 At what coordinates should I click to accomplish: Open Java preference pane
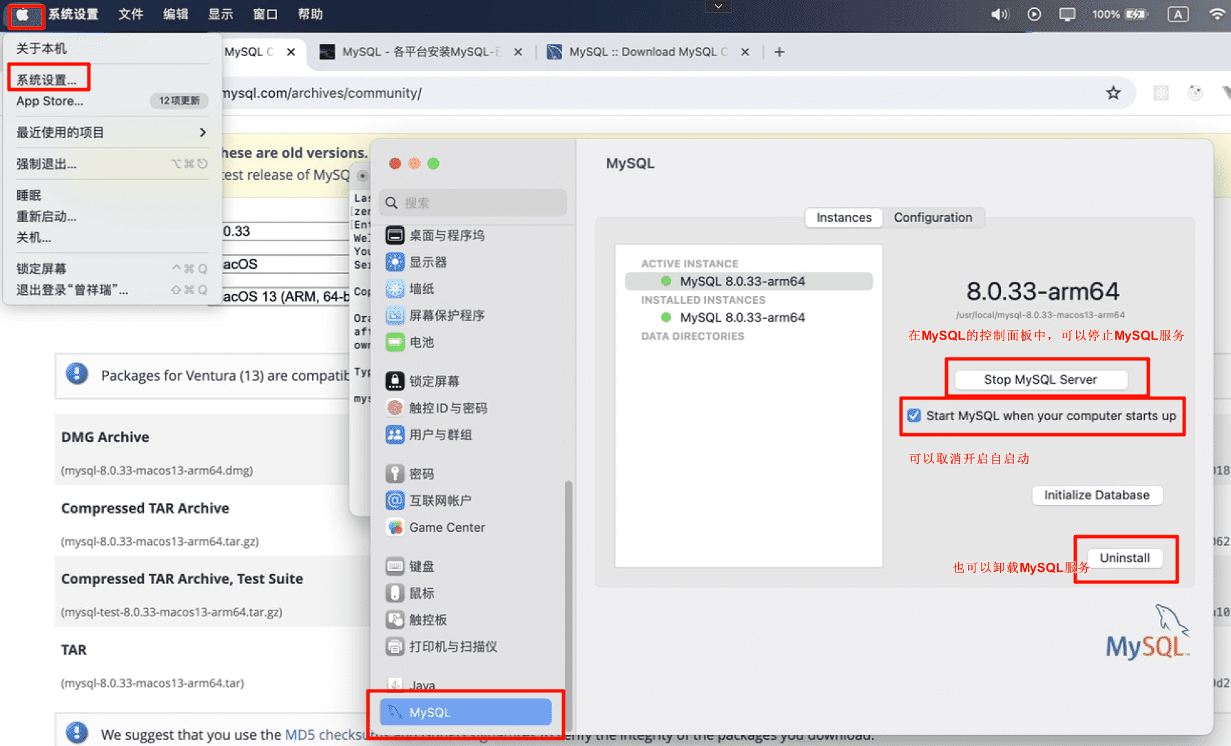pos(411,685)
